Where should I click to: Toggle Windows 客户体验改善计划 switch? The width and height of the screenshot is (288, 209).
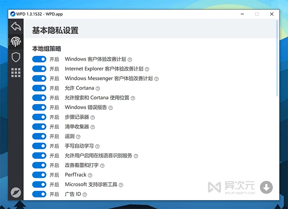click(39, 59)
